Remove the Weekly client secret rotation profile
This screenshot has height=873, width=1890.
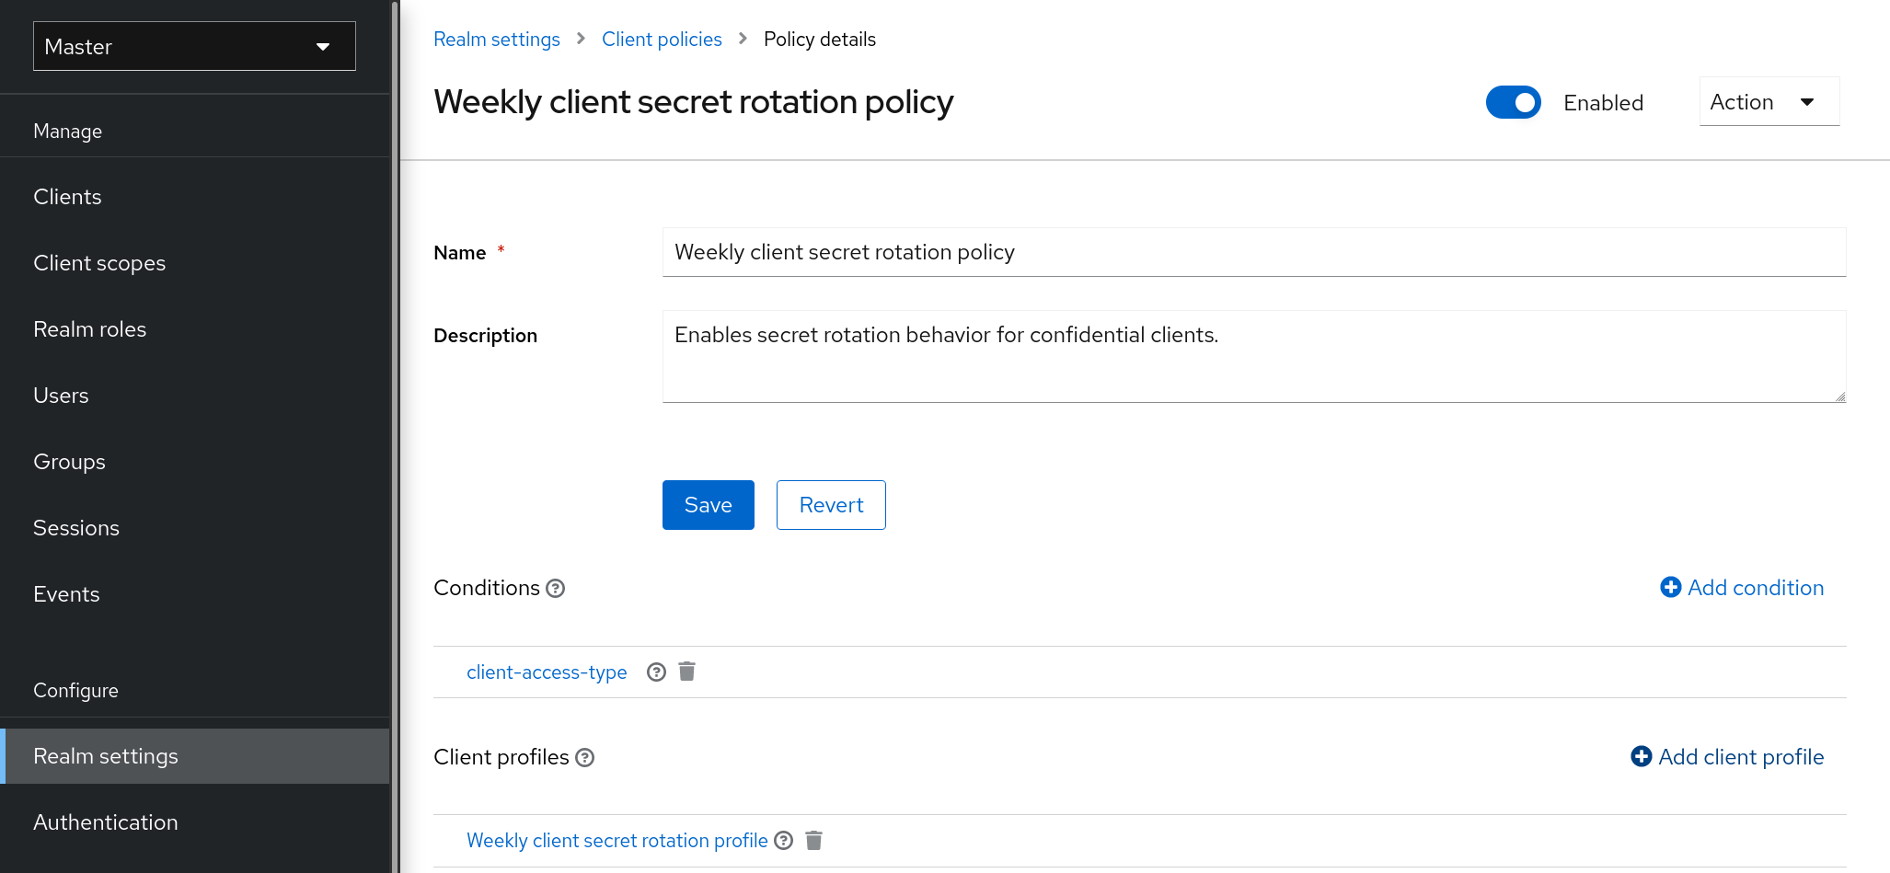(813, 840)
